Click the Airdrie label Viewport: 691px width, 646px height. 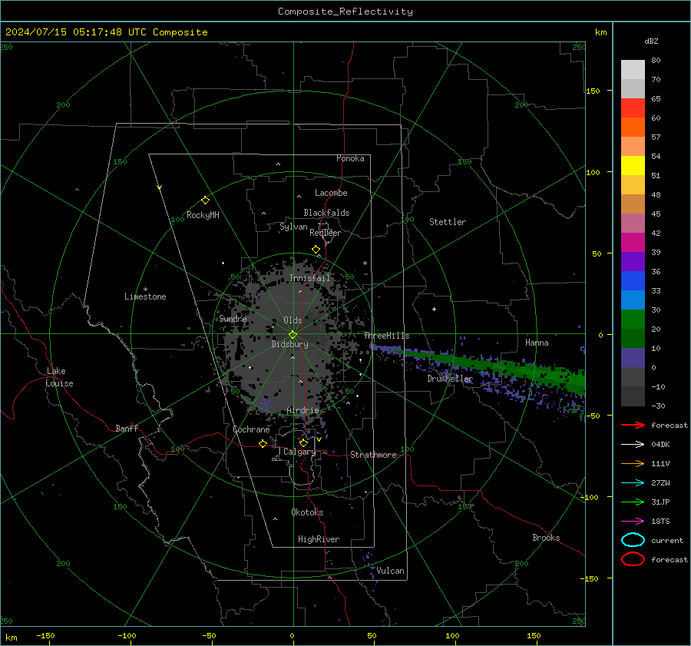pos(303,410)
